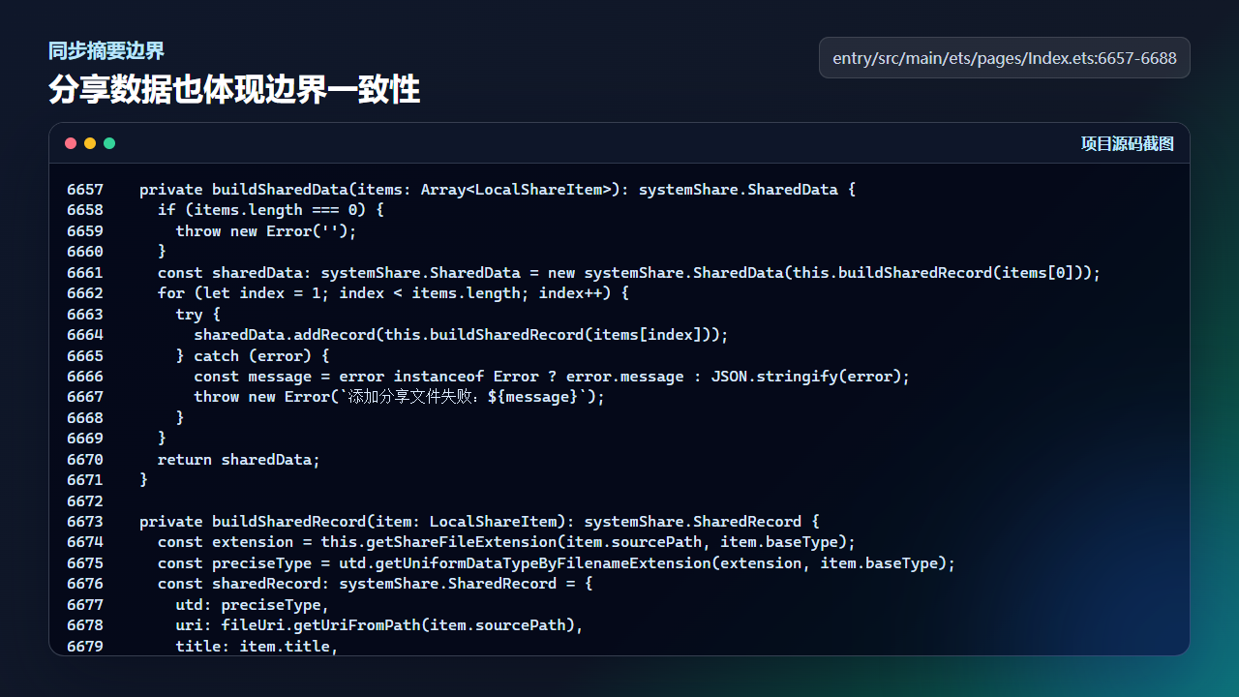Click the 'const sharedRecord: systemShare.SharedRecord = {' line

376,584
